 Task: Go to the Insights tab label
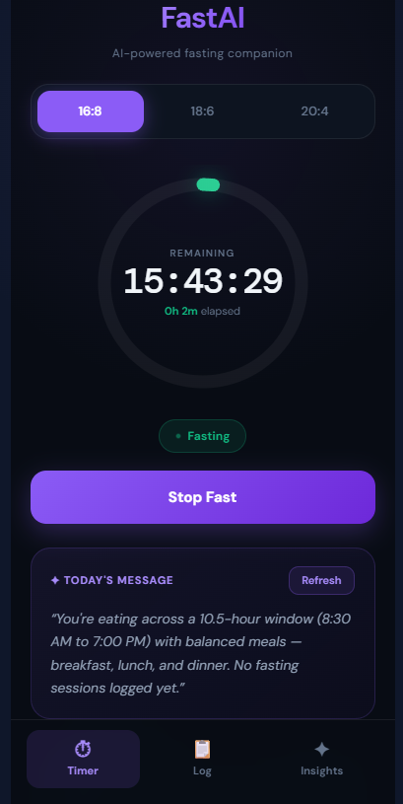click(321, 770)
